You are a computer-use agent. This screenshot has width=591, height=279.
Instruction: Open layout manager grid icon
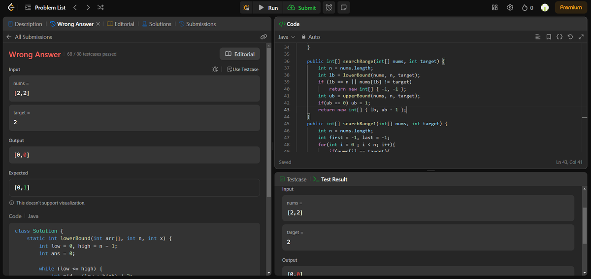pyautogui.click(x=495, y=7)
